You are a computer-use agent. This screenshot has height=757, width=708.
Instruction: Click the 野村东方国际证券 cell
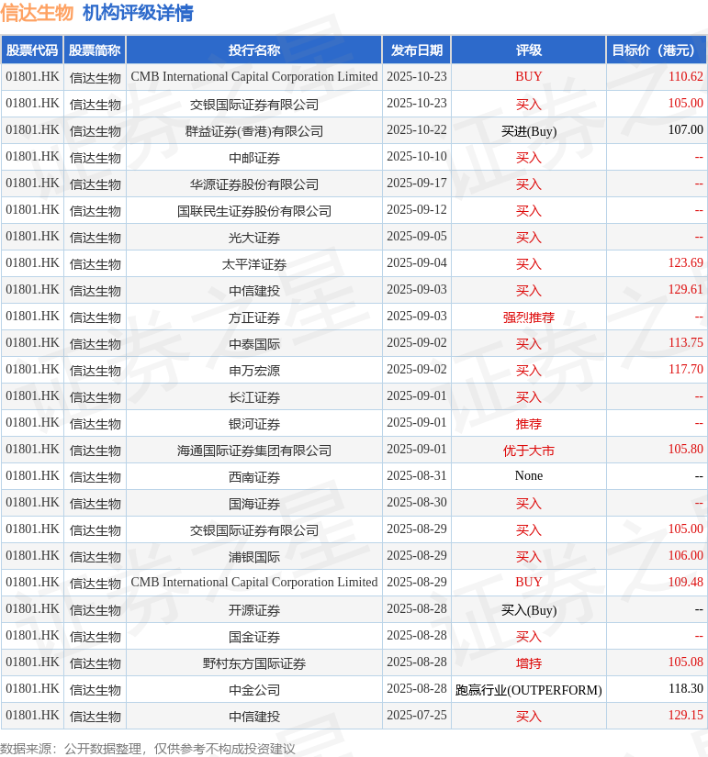click(254, 662)
